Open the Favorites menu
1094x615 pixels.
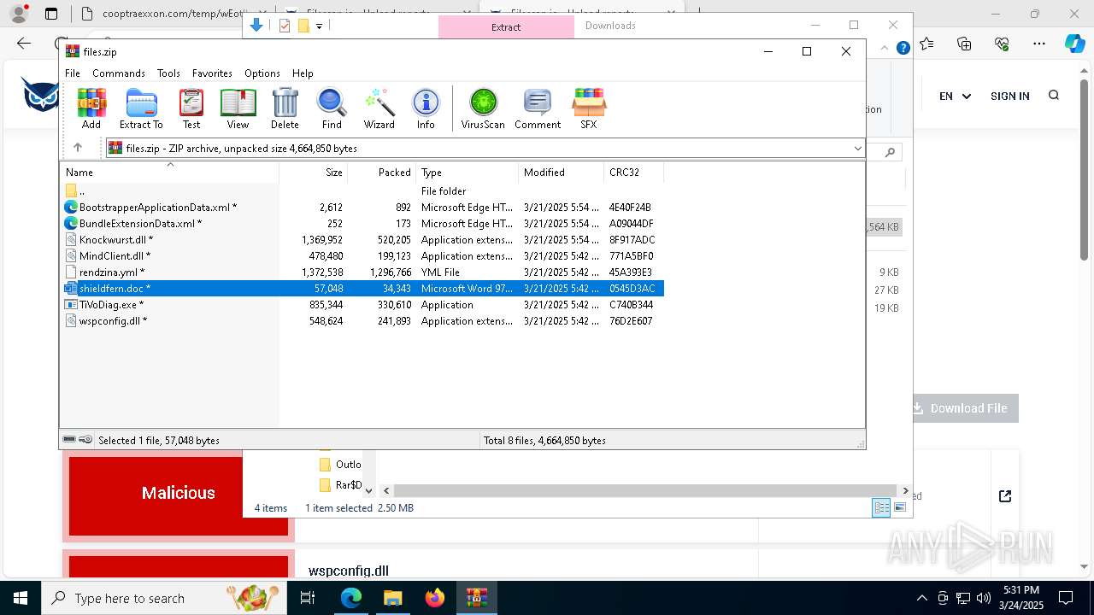(x=212, y=73)
